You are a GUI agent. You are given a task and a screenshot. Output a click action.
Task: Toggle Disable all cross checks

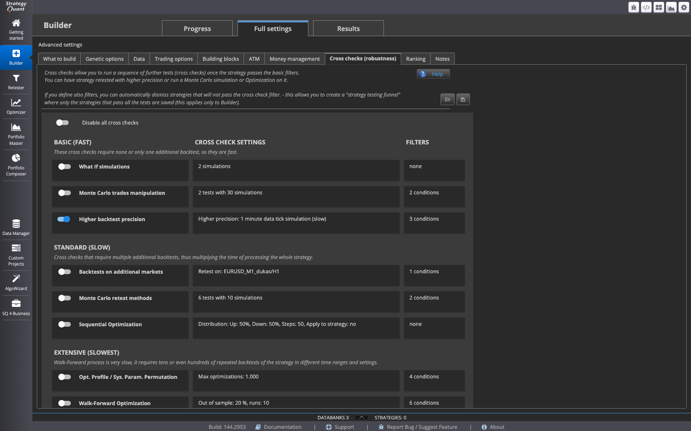[62, 123]
